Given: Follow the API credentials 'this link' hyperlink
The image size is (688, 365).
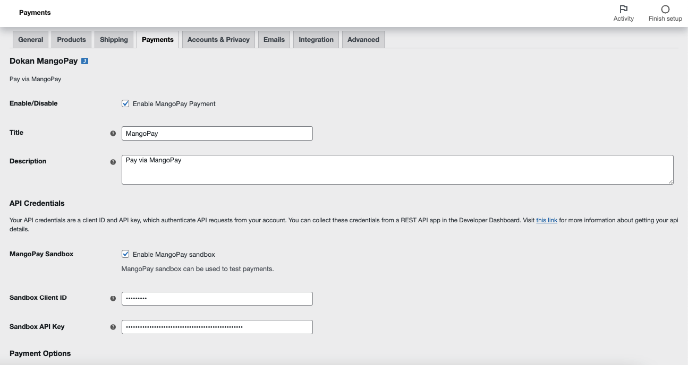Looking at the screenshot, I should click(x=546, y=220).
